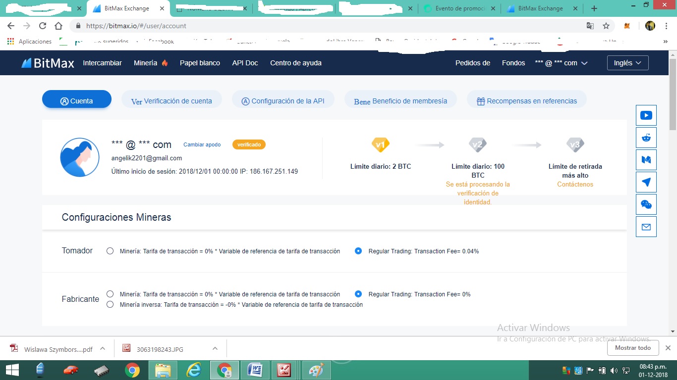Select Tomador Regular Trading 0.04% option
Image resolution: width=677 pixels, height=380 pixels.
pyautogui.click(x=358, y=251)
